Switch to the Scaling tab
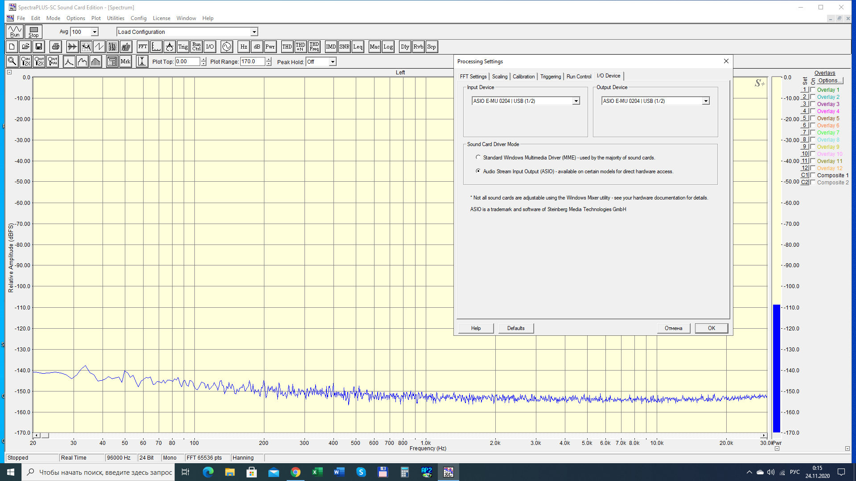 coord(500,77)
